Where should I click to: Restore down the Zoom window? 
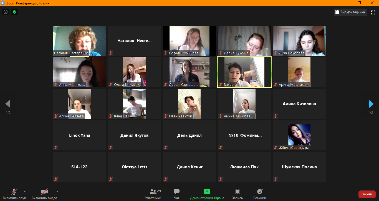tap(359, 3)
